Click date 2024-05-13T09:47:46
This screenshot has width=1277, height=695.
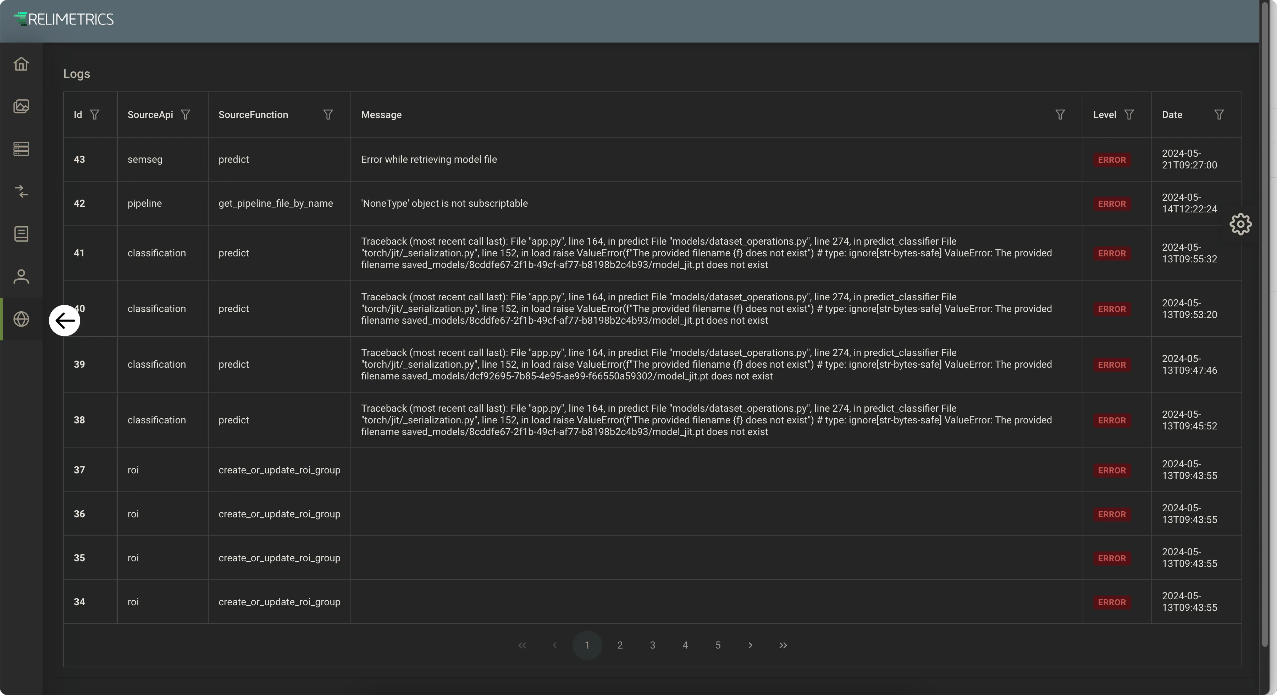pyautogui.click(x=1189, y=365)
